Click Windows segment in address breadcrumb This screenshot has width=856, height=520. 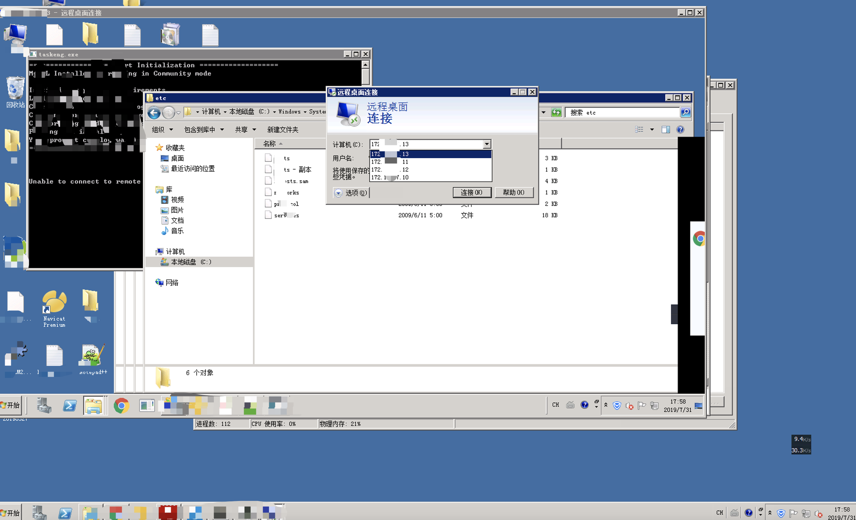[290, 111]
